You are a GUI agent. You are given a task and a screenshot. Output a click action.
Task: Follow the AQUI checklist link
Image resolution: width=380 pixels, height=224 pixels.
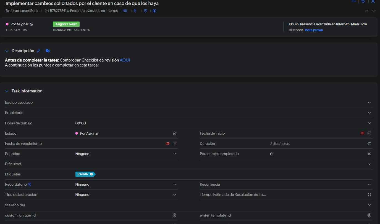pos(125,60)
